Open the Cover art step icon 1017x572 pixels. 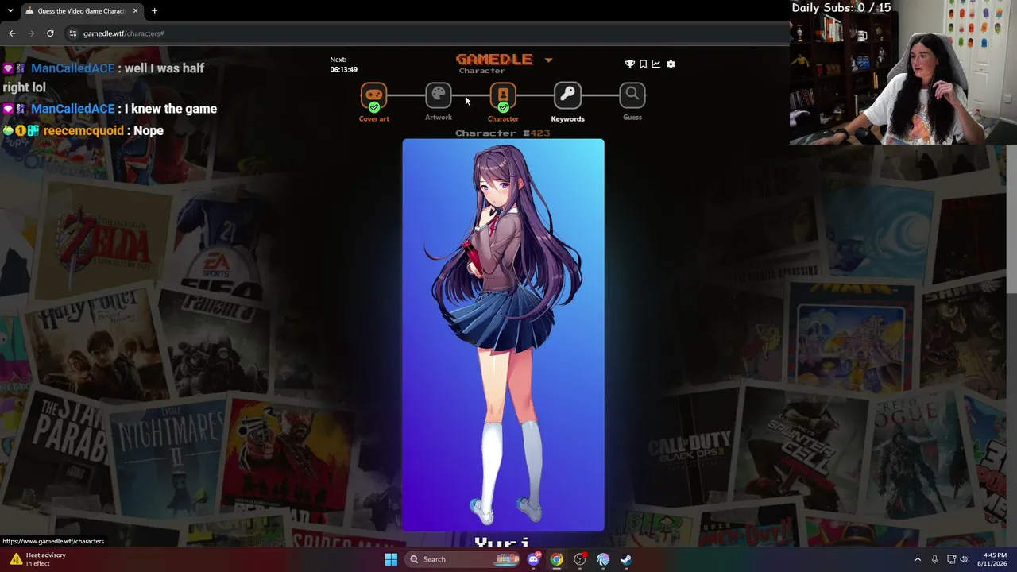(373, 95)
